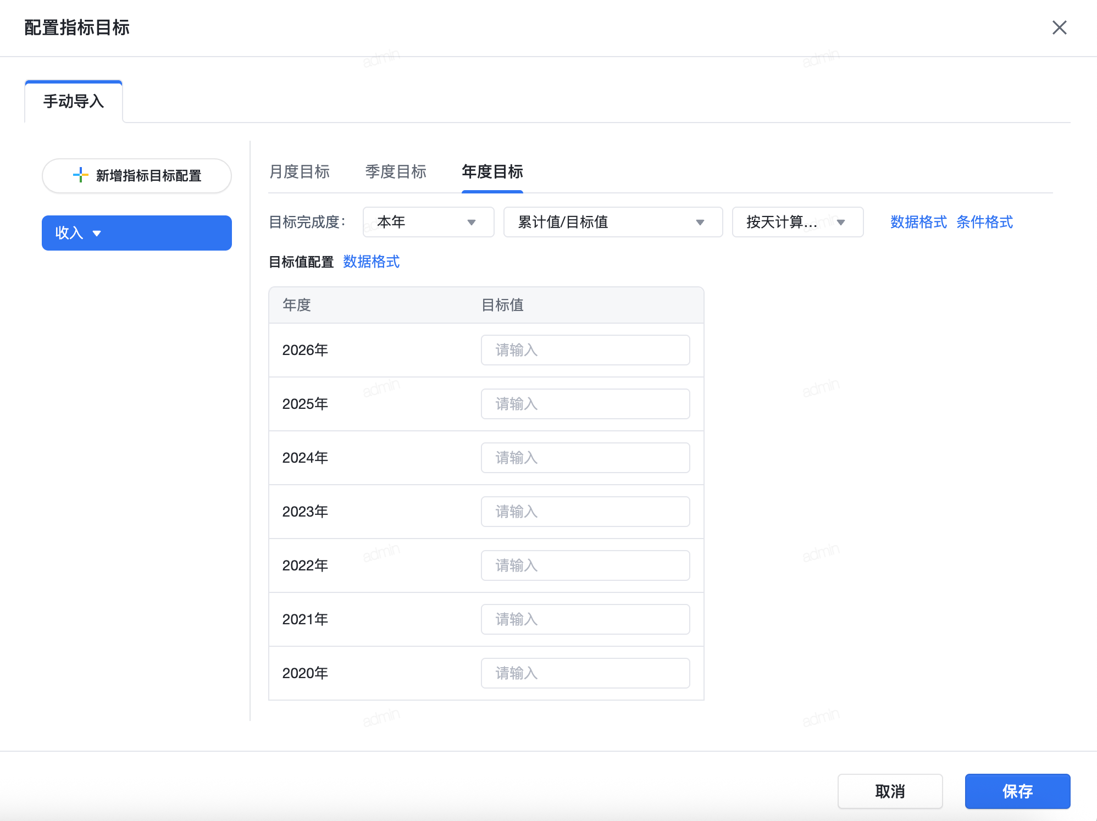Focus the 2022年 target value input
Image resolution: width=1097 pixels, height=821 pixels.
(x=585, y=565)
